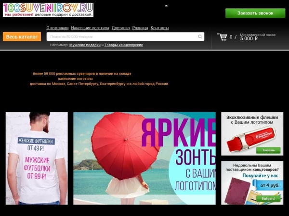Click the 'доставка по Москве' text line
The width and height of the screenshot is (289, 216).
click(x=99, y=84)
